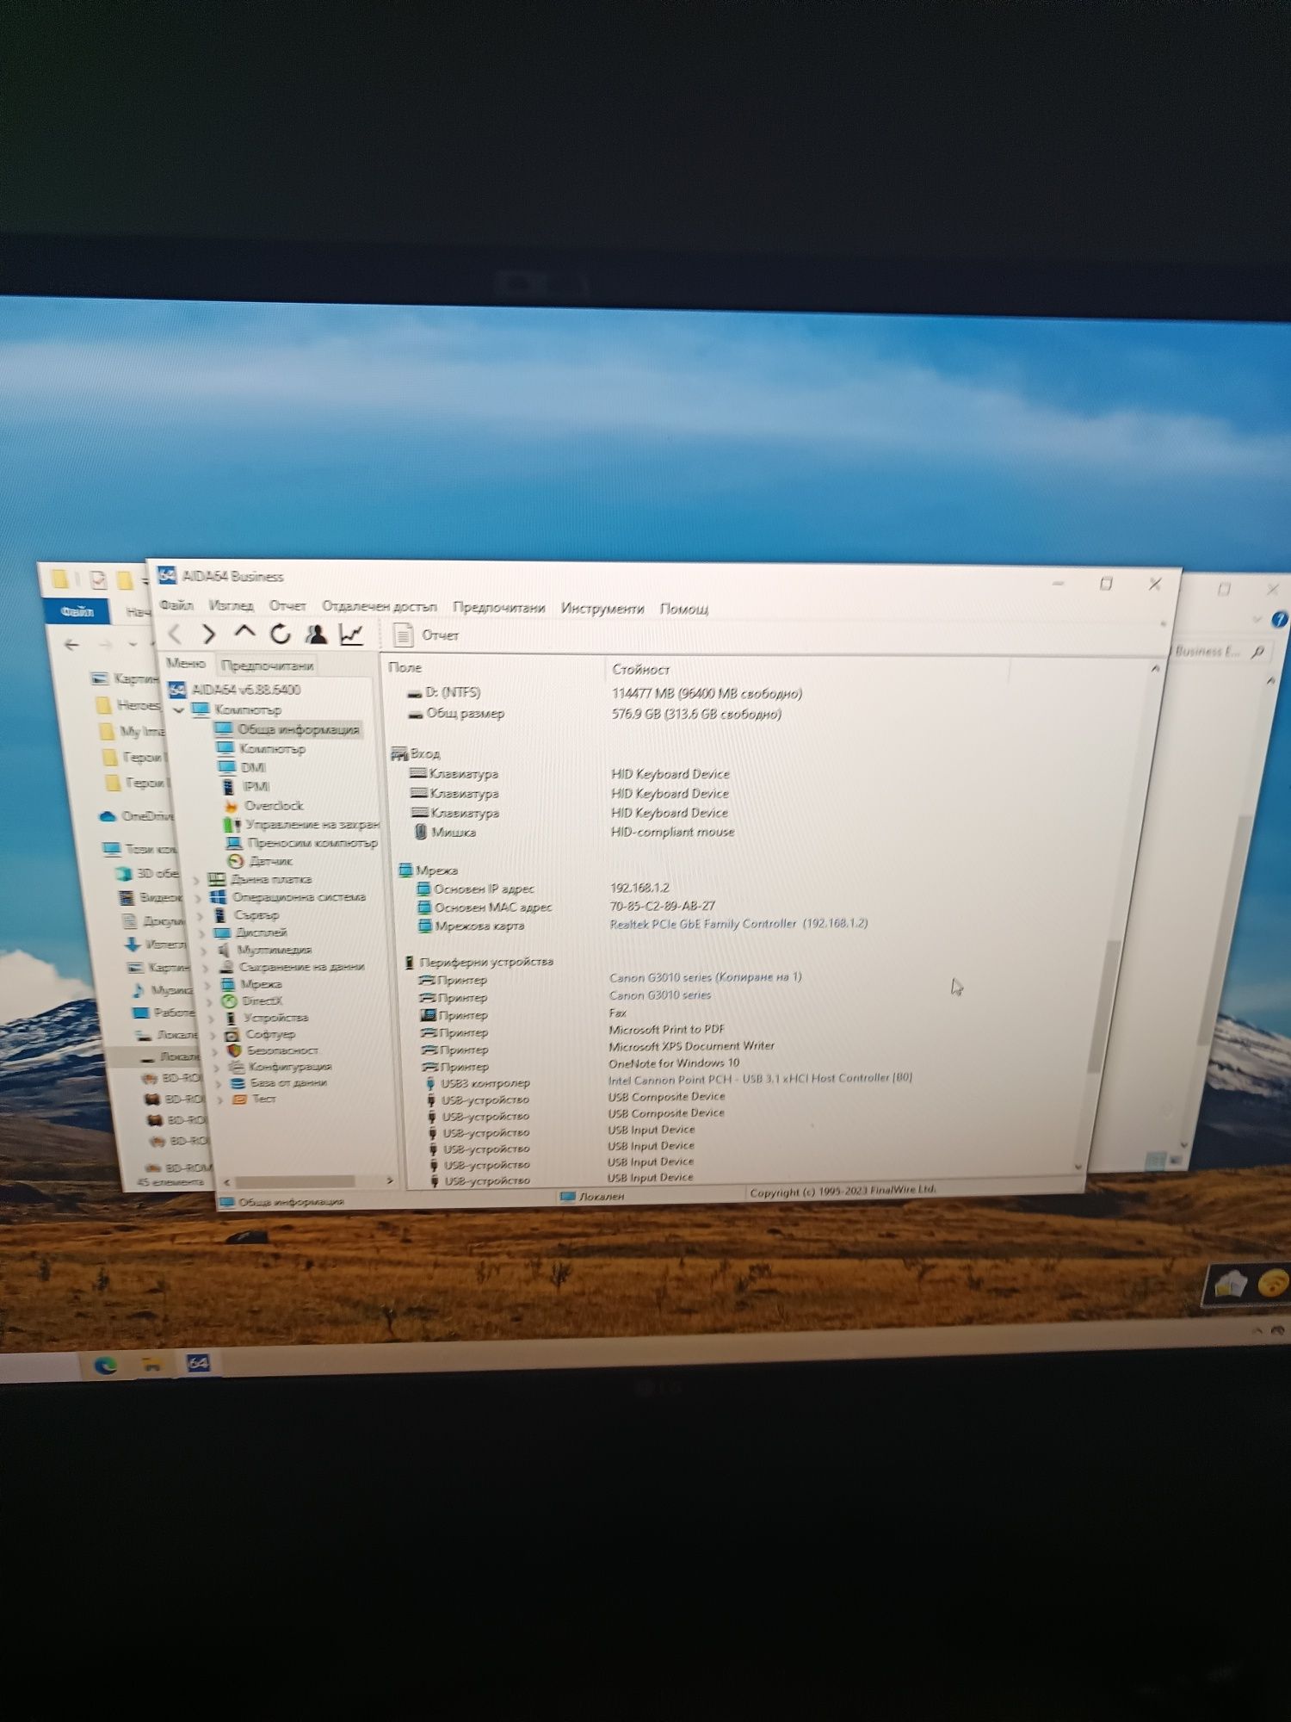Screen dimensions: 1291x1722
Task: Collapse the Компютър tree branch
Action: tap(179, 710)
